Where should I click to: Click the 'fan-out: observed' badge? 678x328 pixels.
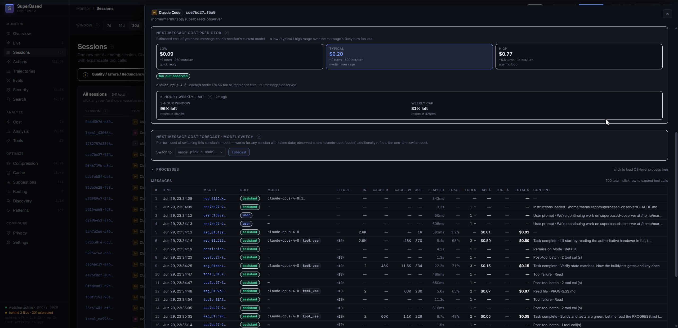coord(173,76)
